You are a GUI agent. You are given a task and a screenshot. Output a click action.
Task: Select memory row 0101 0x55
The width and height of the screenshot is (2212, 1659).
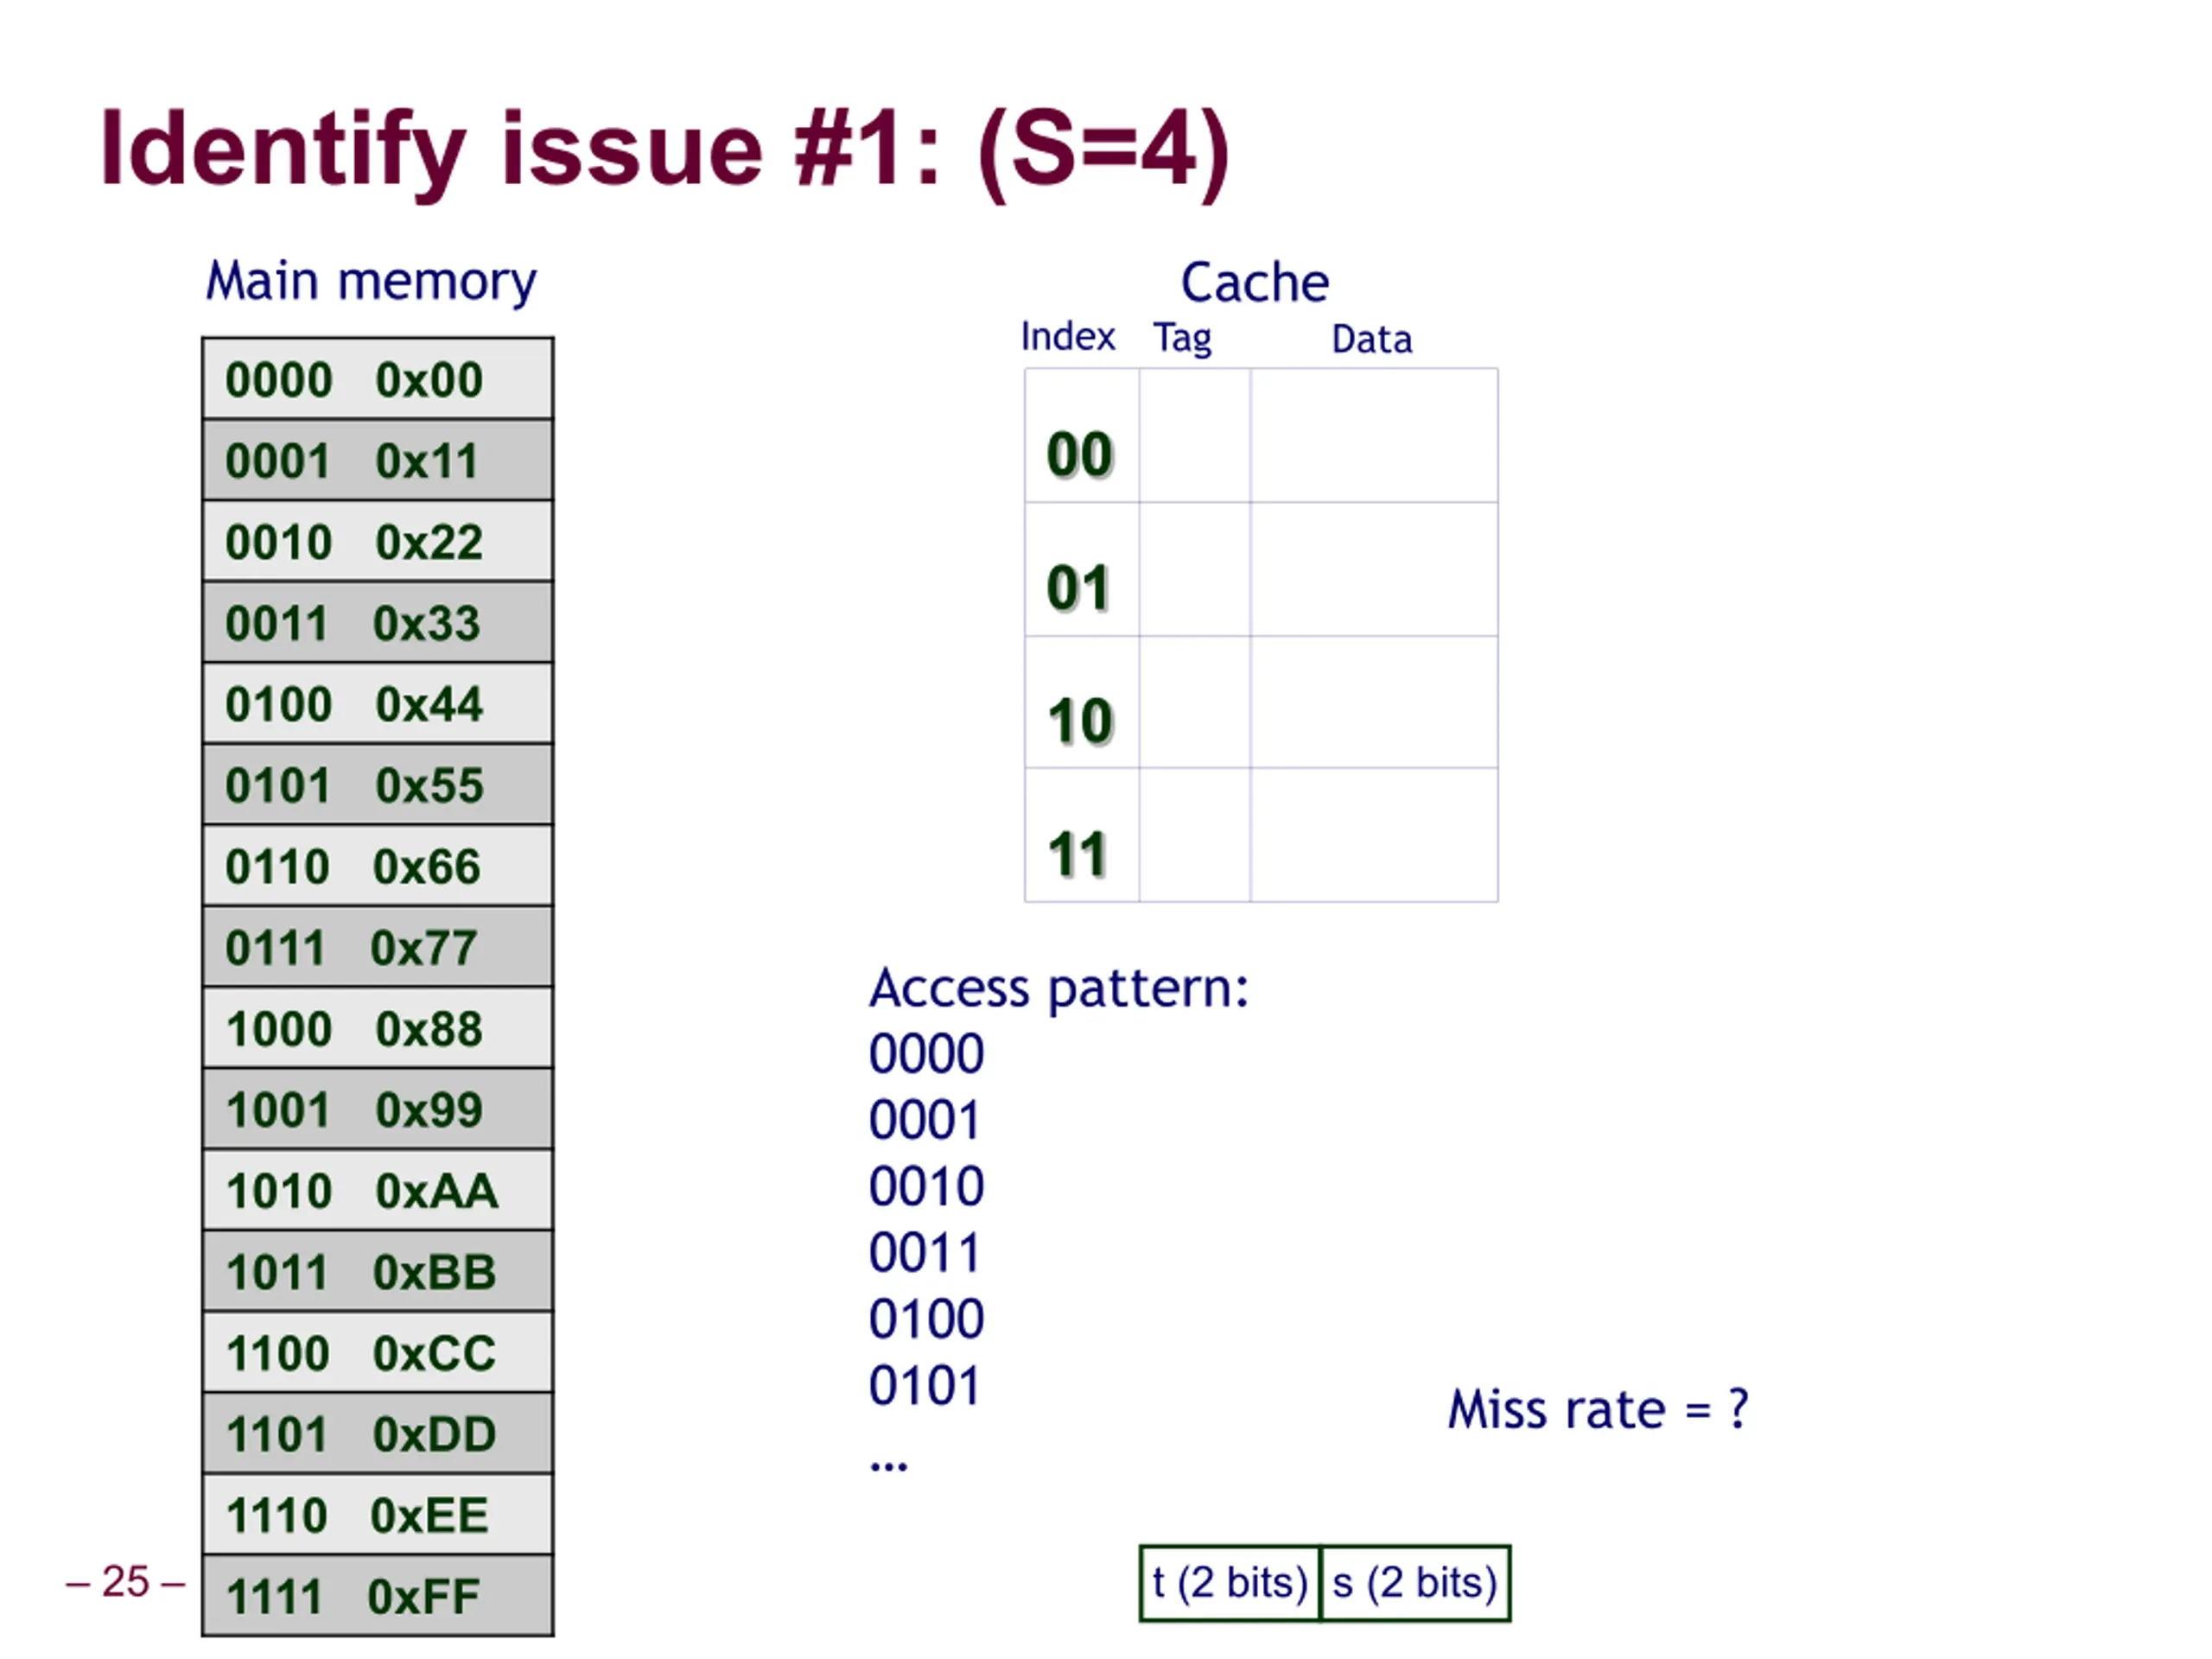coord(377,785)
